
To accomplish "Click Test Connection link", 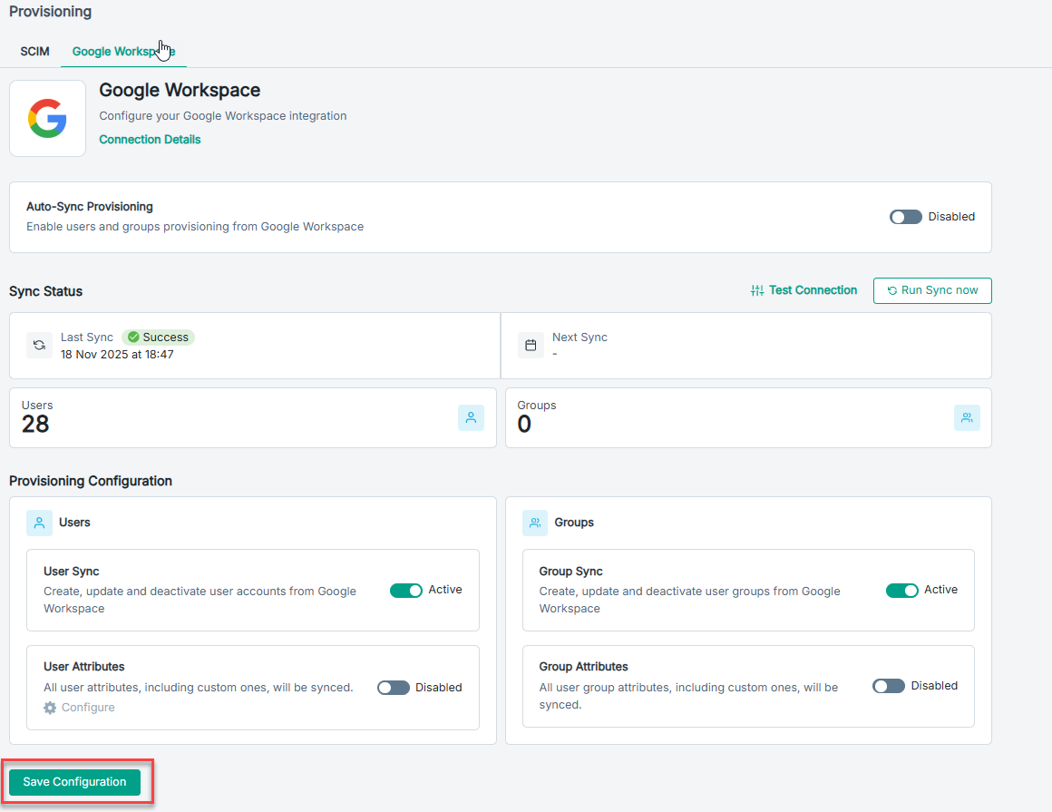I will point(804,290).
